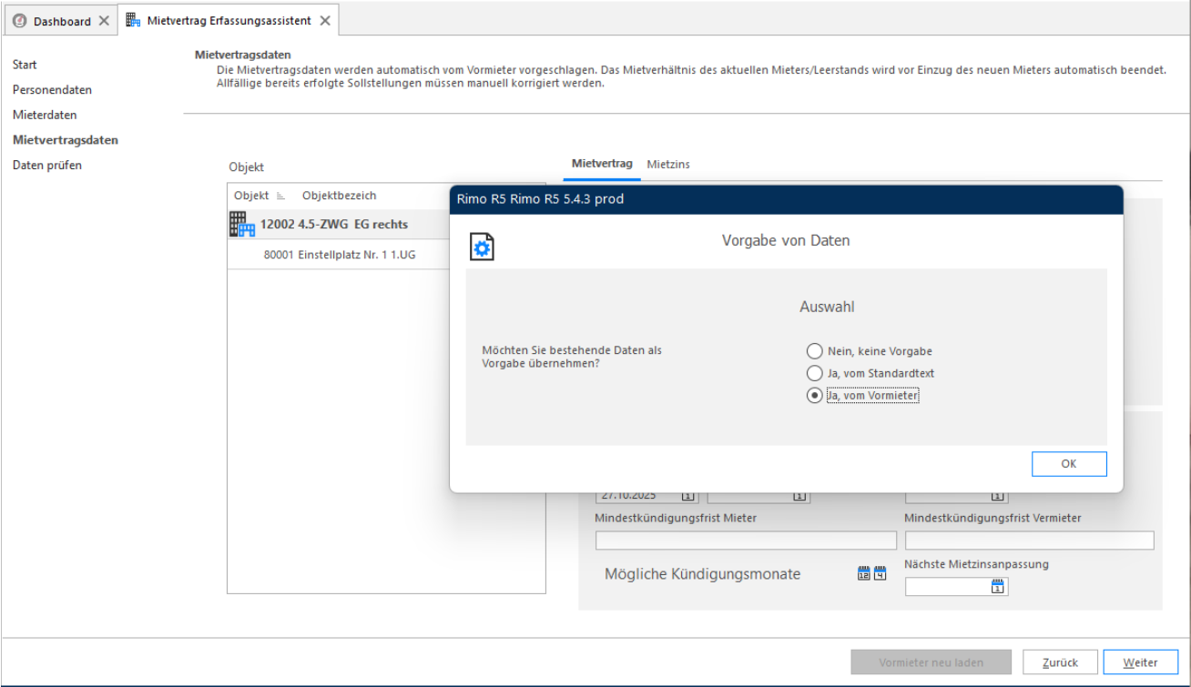This screenshot has height=687, width=1191.
Task: Click the Objektbezeich column header
Action: 340,196
